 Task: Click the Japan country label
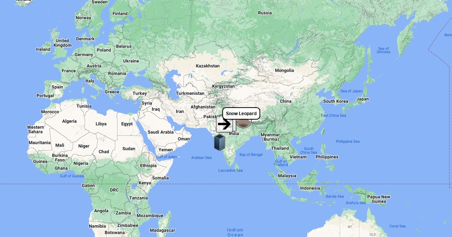tap(363, 99)
